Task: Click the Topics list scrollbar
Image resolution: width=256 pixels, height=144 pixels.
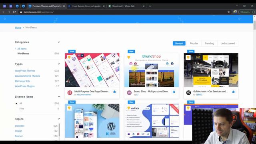Action: (59, 130)
